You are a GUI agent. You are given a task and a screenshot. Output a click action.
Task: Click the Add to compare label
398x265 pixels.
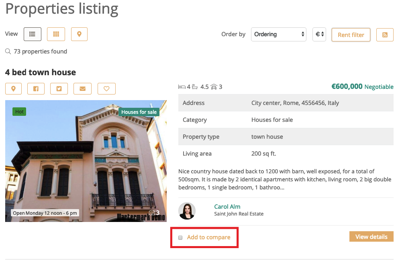209,237
